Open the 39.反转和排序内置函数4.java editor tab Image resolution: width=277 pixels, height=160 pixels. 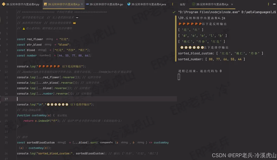point(147,4)
